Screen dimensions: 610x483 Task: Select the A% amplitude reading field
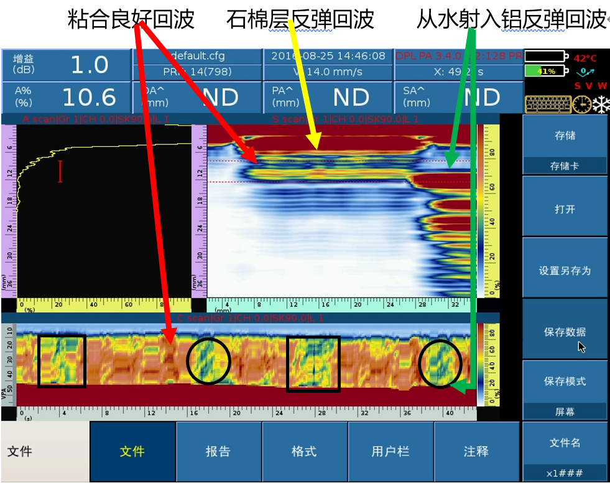pyautogui.click(x=65, y=97)
